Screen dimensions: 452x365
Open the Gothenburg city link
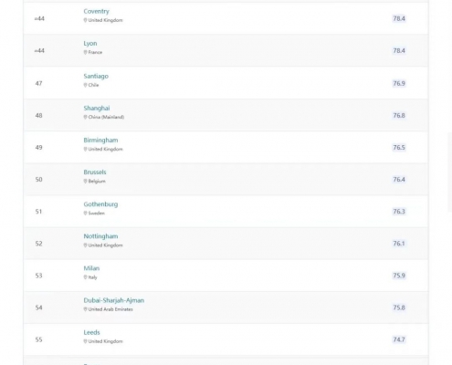(x=100, y=204)
